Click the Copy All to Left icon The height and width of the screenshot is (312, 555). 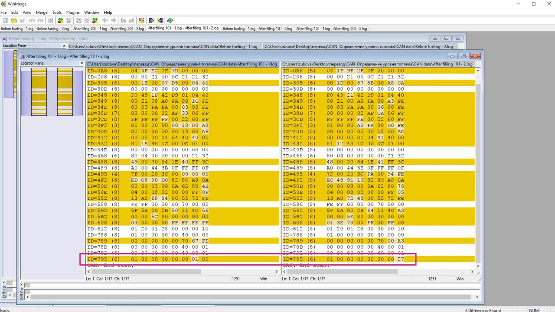pyautogui.click(x=160, y=20)
